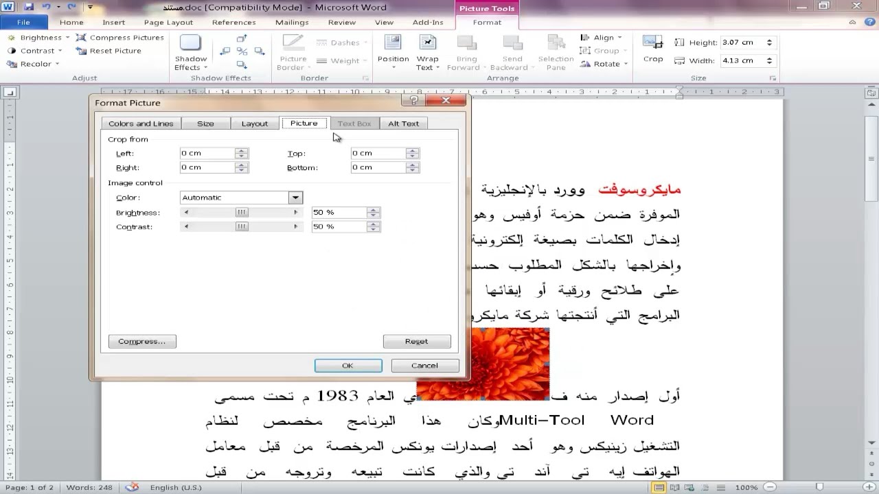
Task: Click the Crop from Left input field
Action: pos(207,154)
